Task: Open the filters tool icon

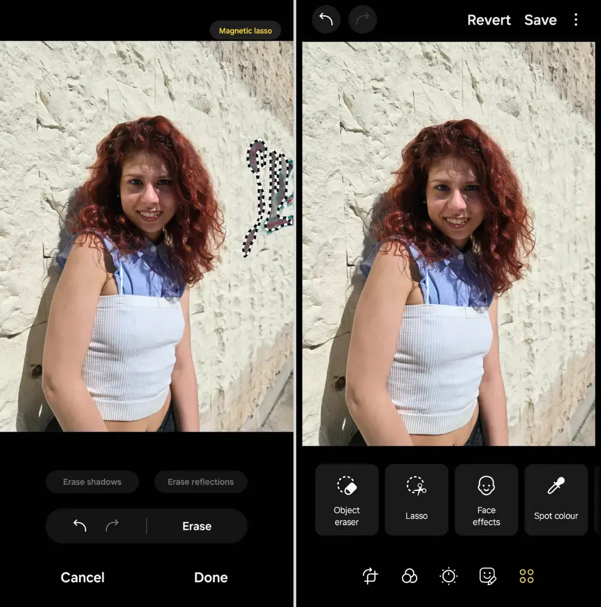Action: tap(409, 576)
